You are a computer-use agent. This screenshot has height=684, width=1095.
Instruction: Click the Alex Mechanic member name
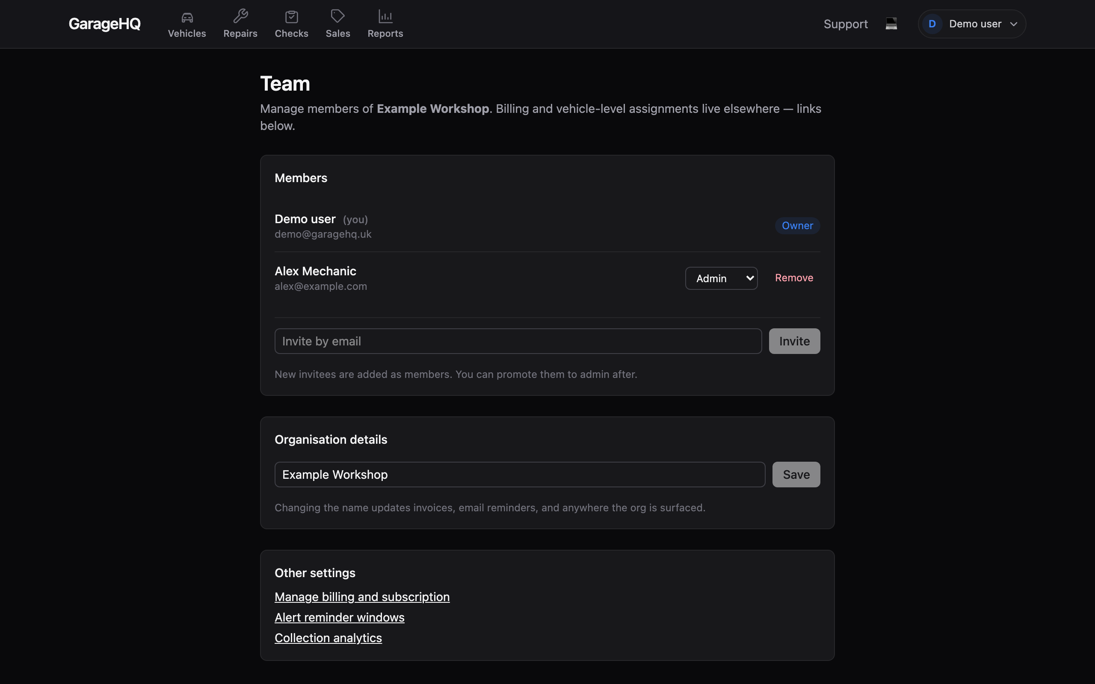pyautogui.click(x=315, y=271)
